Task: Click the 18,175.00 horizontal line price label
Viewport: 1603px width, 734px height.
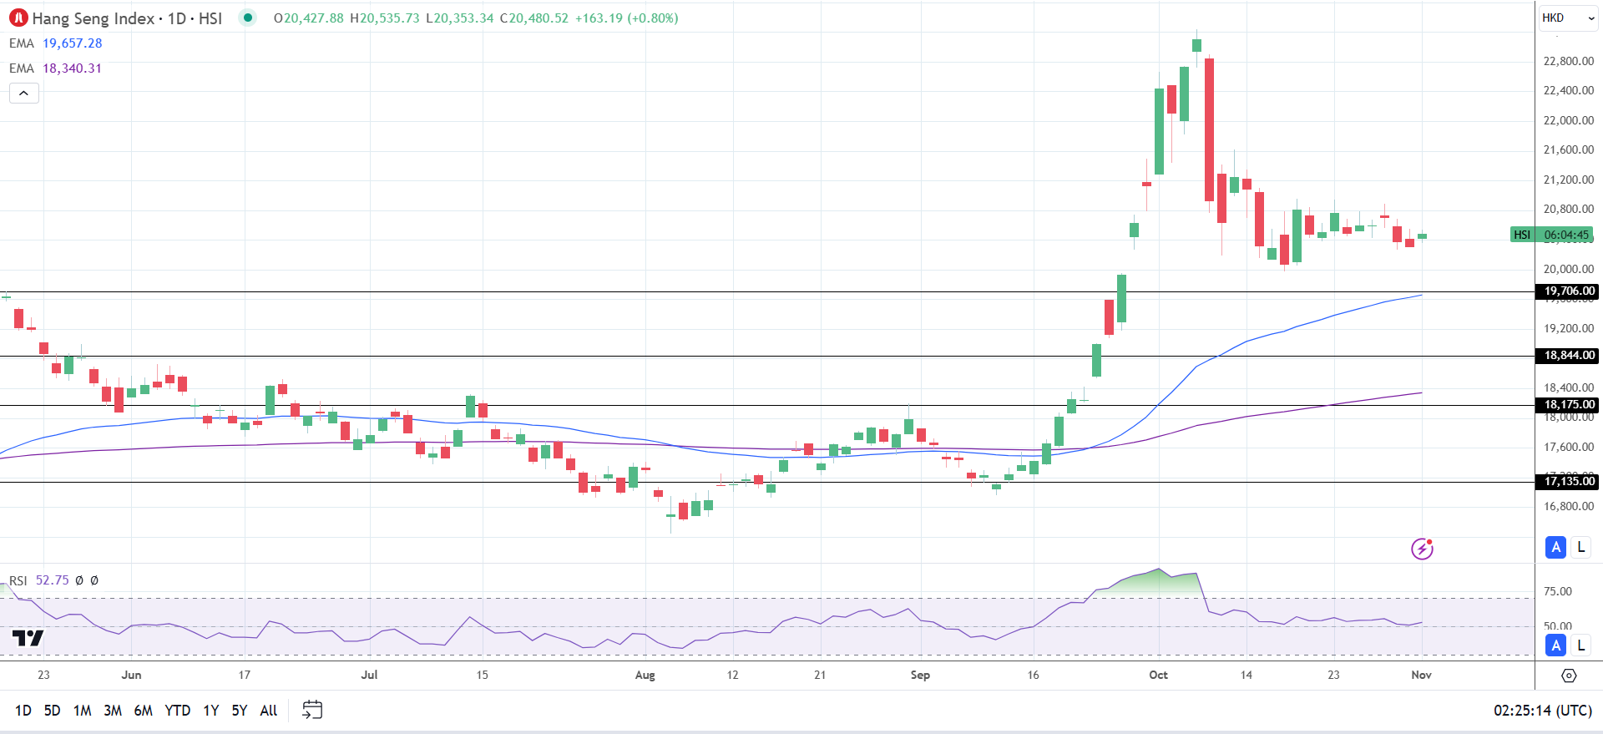Action: pyautogui.click(x=1567, y=405)
